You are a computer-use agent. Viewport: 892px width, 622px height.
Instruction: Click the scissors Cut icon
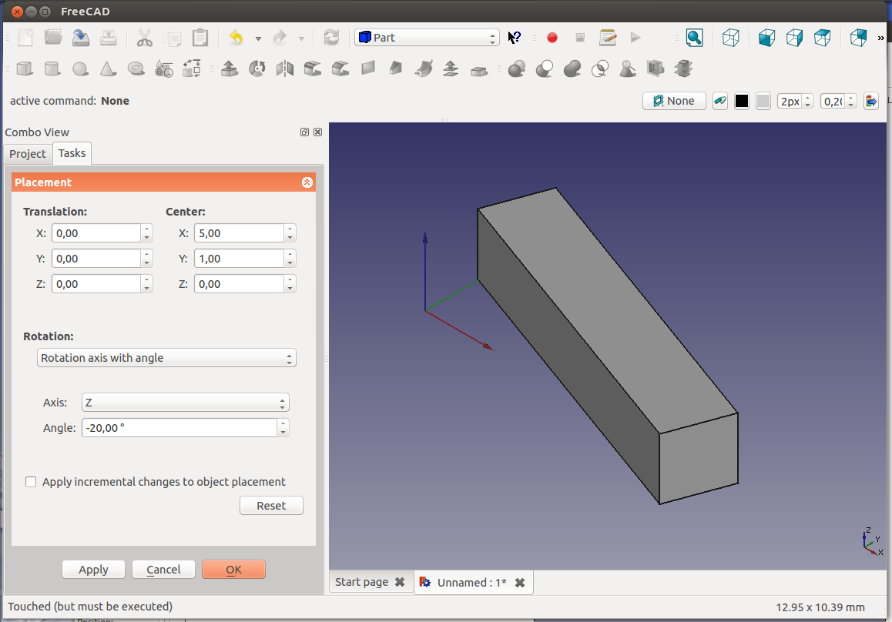pyautogui.click(x=144, y=38)
